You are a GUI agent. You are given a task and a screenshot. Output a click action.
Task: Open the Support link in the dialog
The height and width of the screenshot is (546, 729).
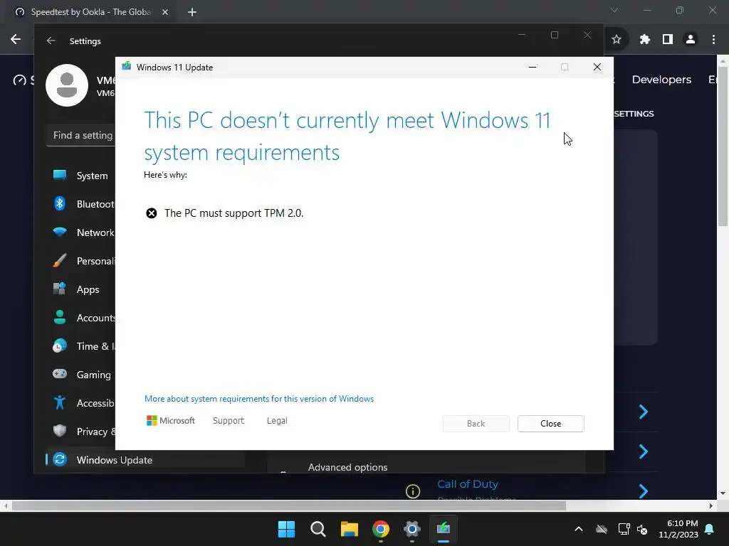coord(229,421)
